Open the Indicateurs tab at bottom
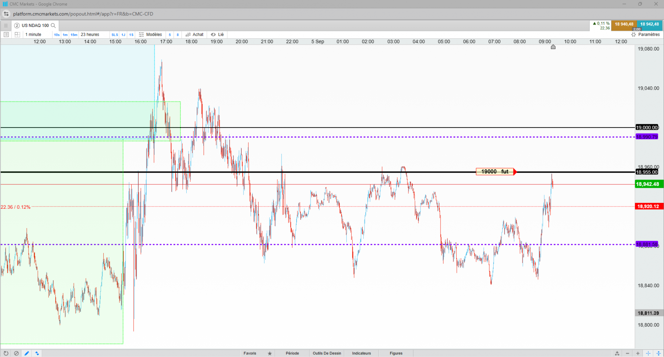664x357 pixels. coord(362,353)
